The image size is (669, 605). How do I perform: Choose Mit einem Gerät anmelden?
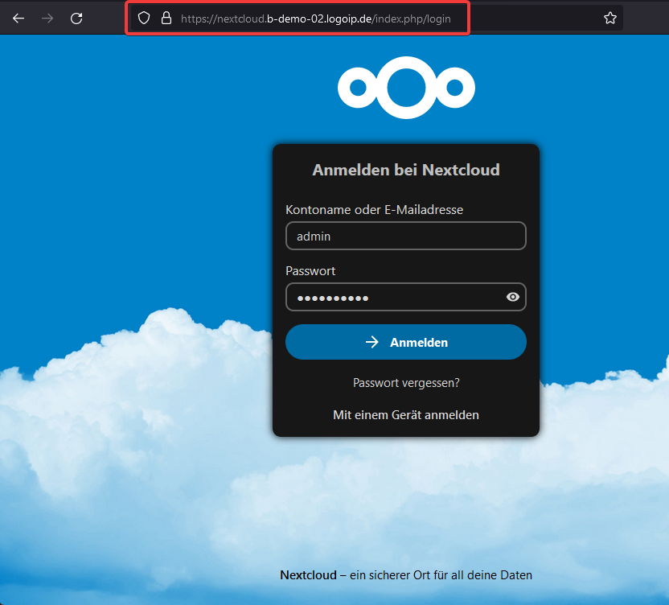point(406,415)
